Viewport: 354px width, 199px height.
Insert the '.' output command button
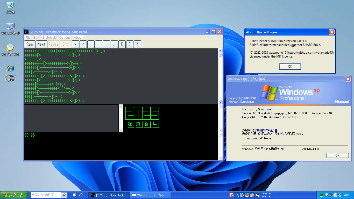107,44
